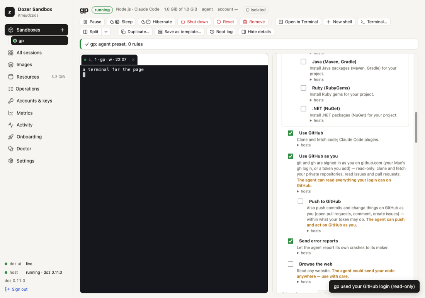This screenshot has width=425, height=298.
Task: Expand hosts under Push to GitHub
Action: [x=314, y=231]
